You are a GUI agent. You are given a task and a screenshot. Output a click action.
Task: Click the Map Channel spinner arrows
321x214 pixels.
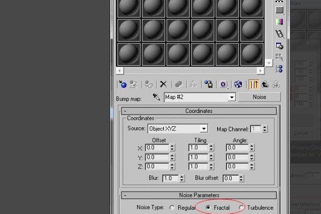tap(265, 129)
